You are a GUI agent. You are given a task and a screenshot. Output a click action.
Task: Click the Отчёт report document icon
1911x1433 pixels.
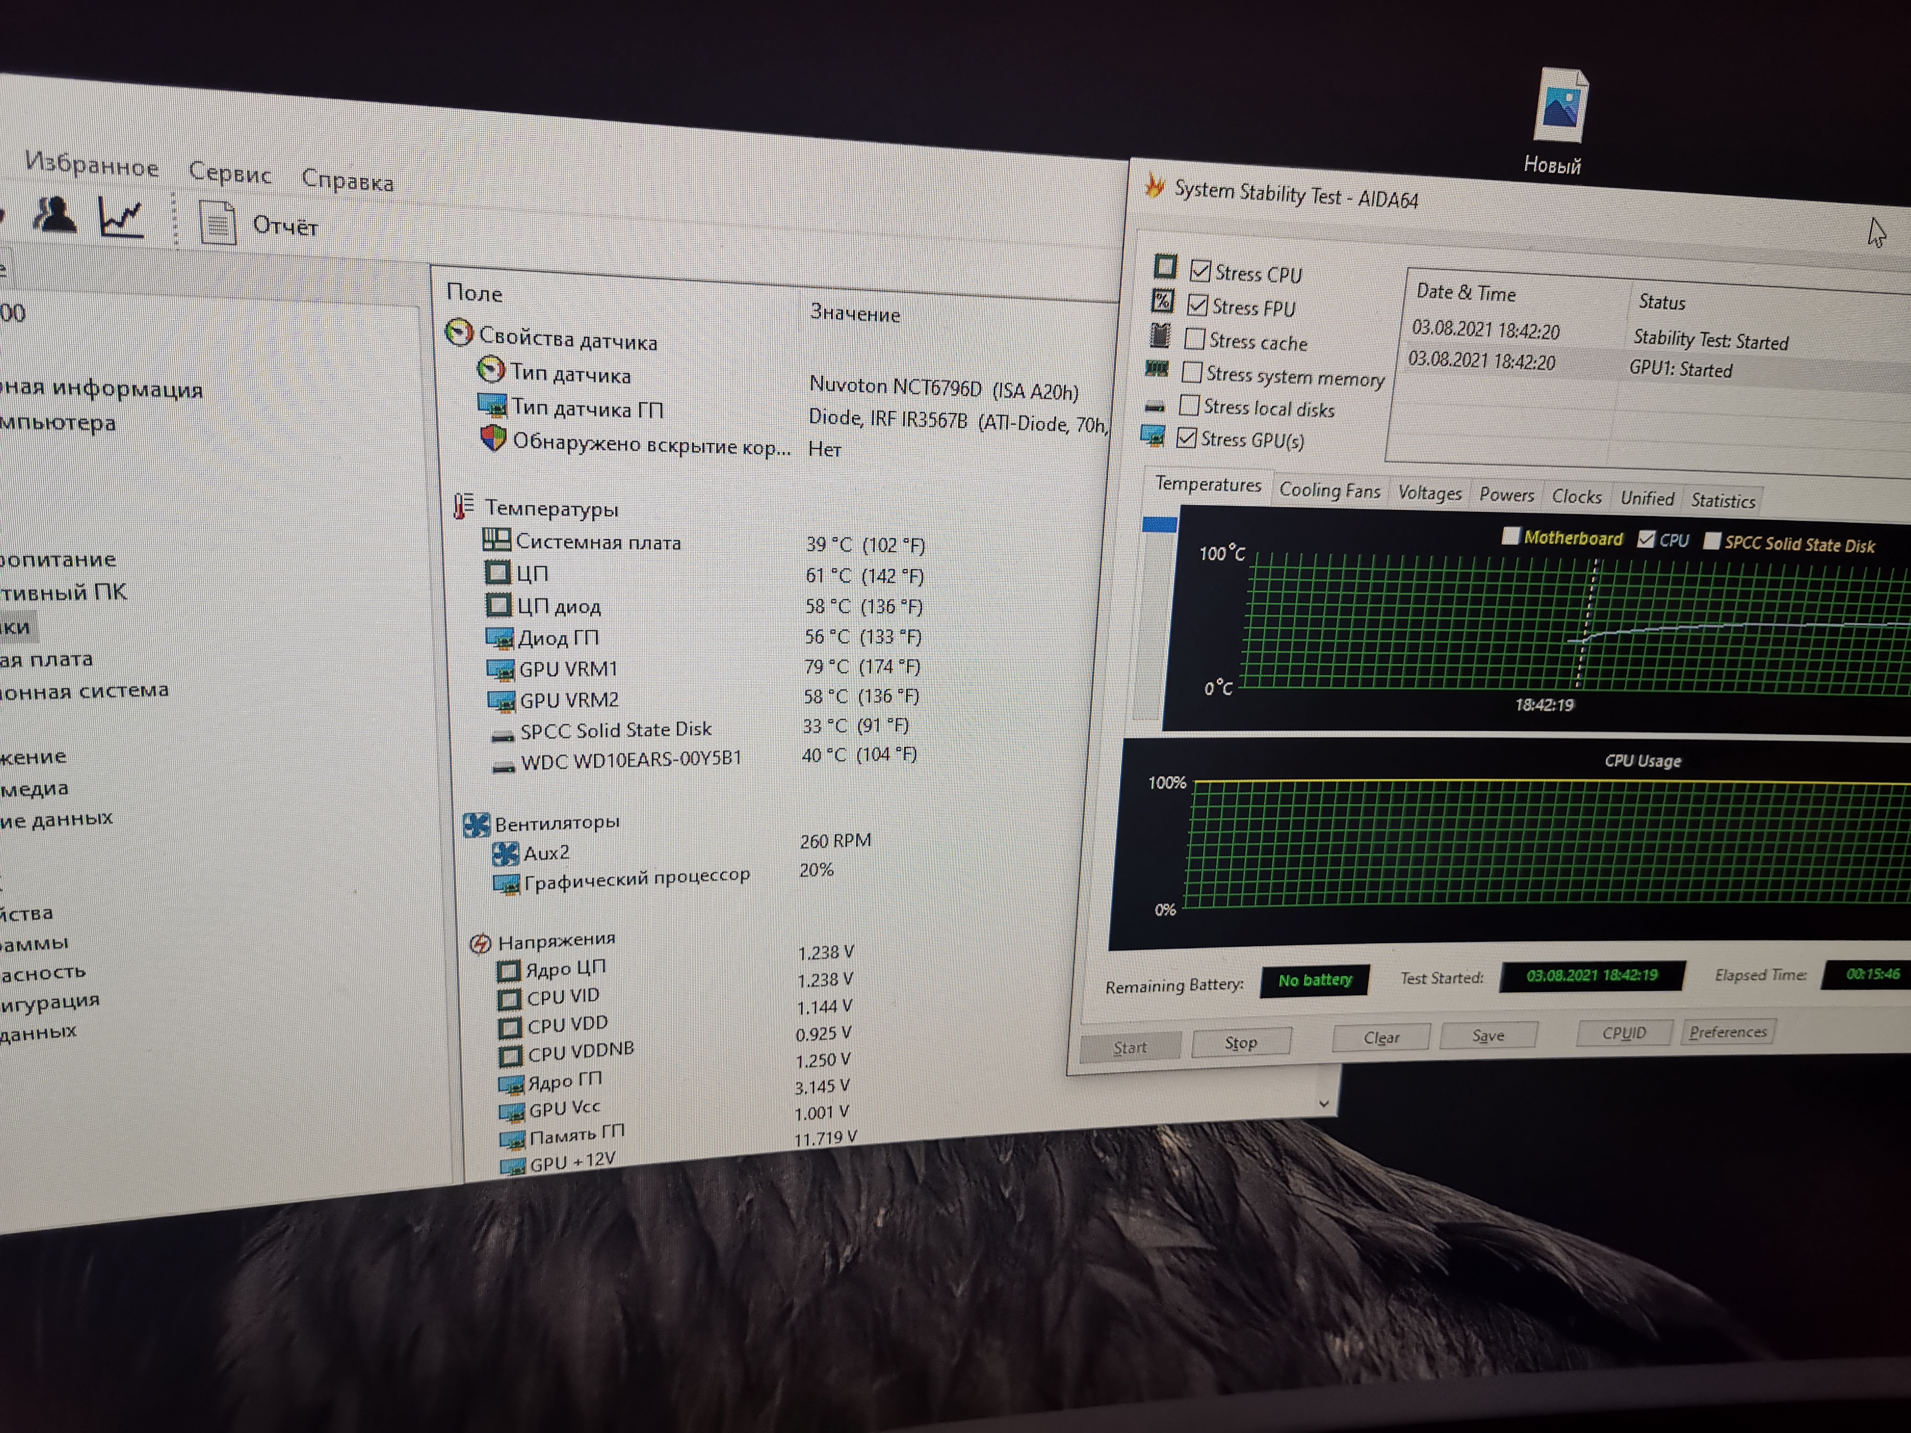pos(218,223)
